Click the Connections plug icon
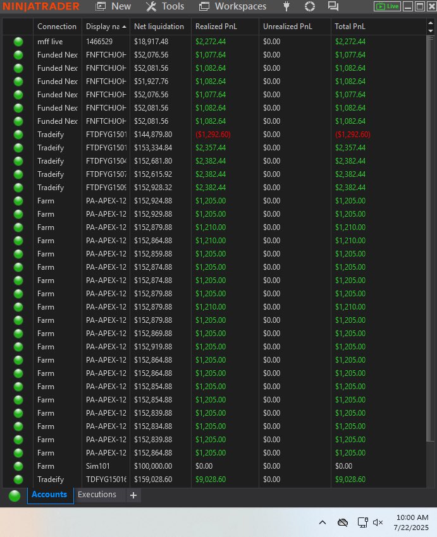437x537 pixels. [x=286, y=6]
